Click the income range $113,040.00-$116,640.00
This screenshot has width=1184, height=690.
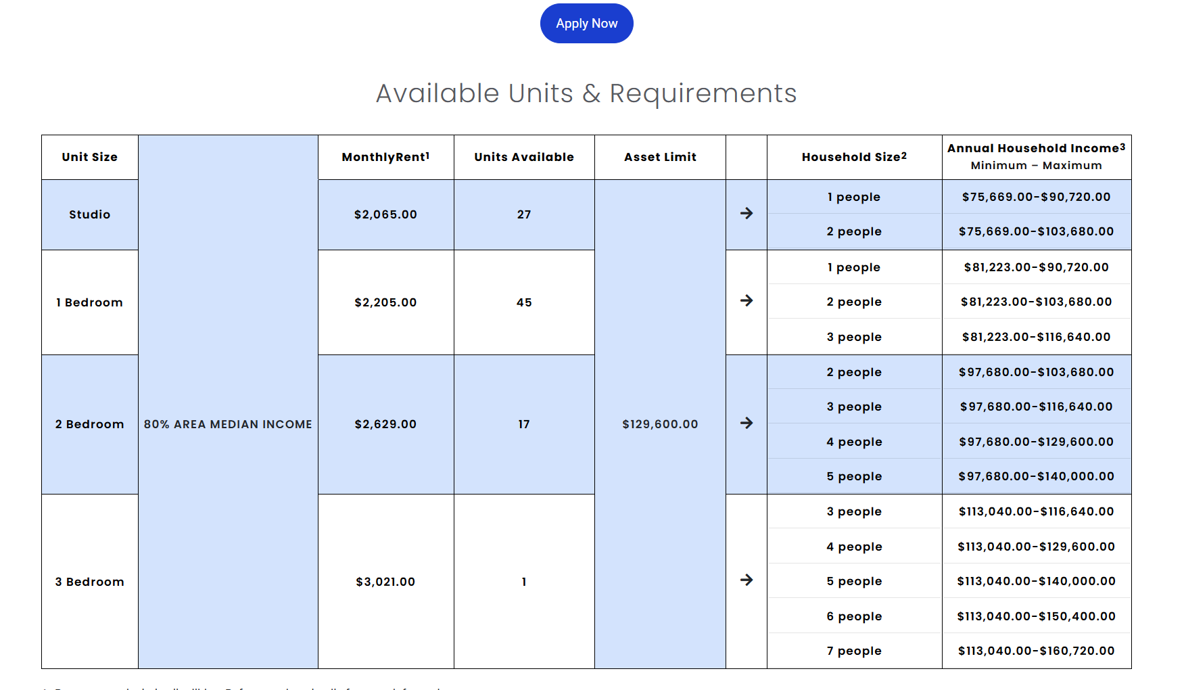(x=1036, y=511)
